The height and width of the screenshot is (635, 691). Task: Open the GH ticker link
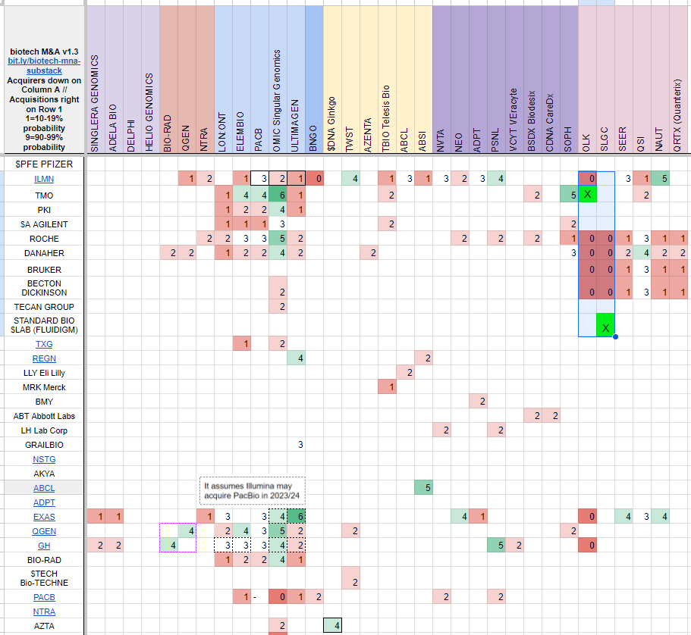[x=44, y=546]
